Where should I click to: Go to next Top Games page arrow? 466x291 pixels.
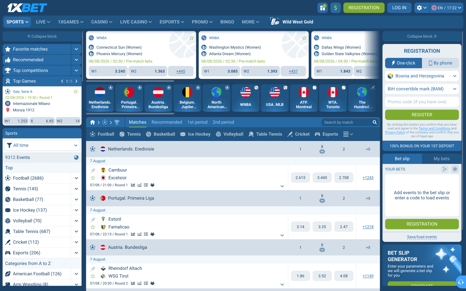pos(76,81)
